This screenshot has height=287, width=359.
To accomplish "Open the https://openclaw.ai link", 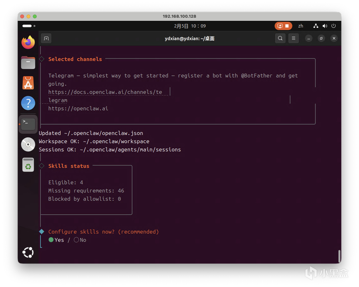I will tap(78, 108).
